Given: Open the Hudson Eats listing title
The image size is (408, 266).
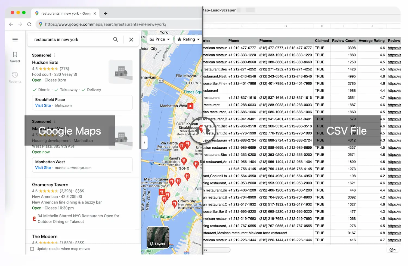Looking at the screenshot, I should pos(45,62).
